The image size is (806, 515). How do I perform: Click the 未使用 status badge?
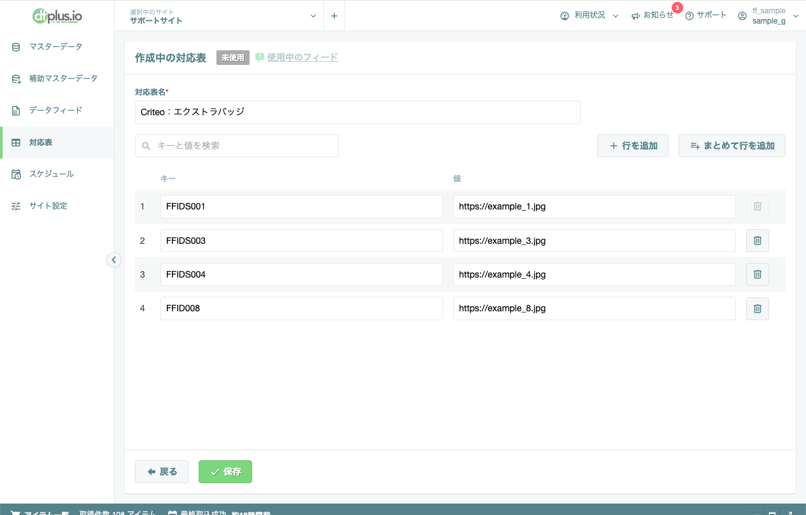(x=233, y=57)
